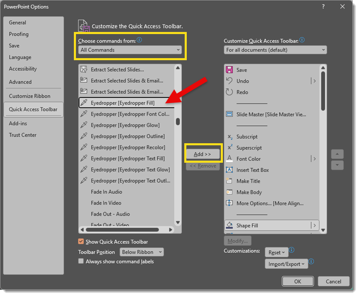Open the Add-ins options category
Image resolution: width=359 pixels, height=296 pixels.
click(x=34, y=123)
